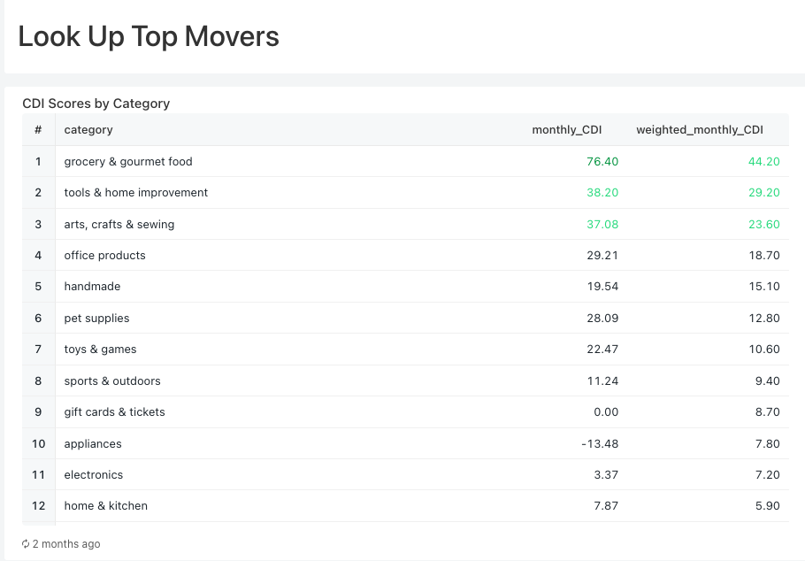Sort by the monthly_CDI column header

point(566,130)
